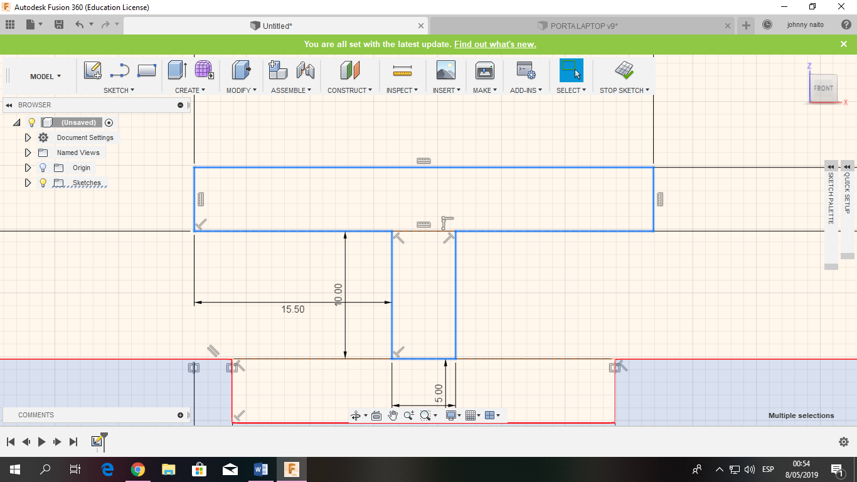Toggle root component visibility lightbulb
Screen dimensions: 857x482
click(31, 122)
